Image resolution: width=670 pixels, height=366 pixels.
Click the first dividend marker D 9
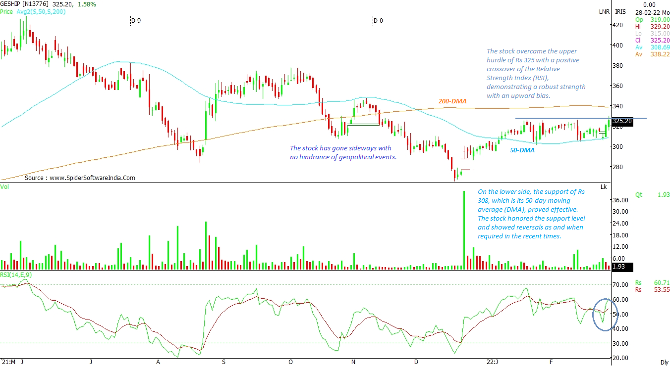pyautogui.click(x=135, y=21)
